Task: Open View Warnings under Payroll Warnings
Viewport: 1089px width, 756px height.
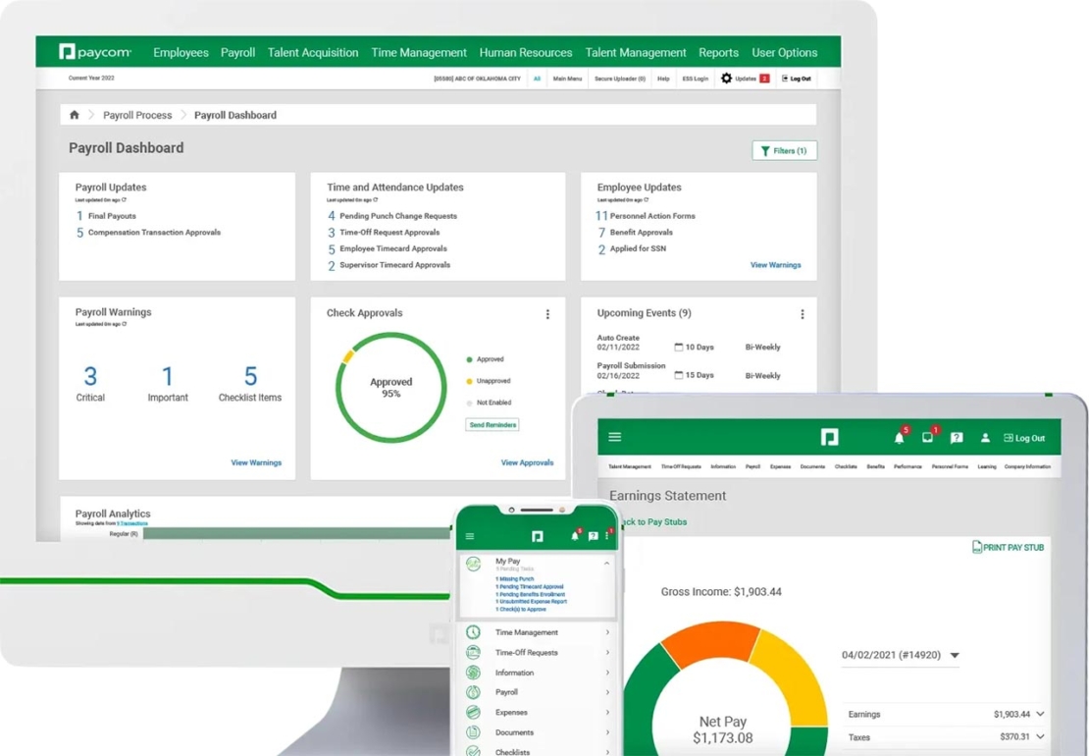Action: 256,461
